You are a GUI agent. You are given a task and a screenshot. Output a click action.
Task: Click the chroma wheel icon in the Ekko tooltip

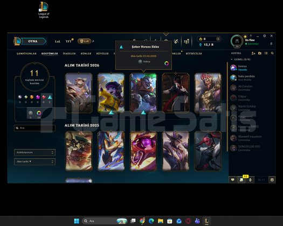(x=167, y=63)
